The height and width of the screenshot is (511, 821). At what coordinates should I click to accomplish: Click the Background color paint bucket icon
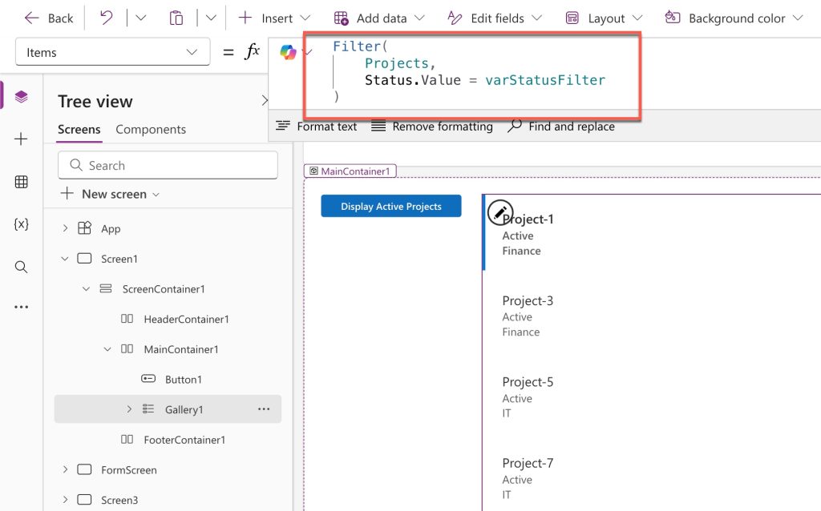[x=673, y=18]
